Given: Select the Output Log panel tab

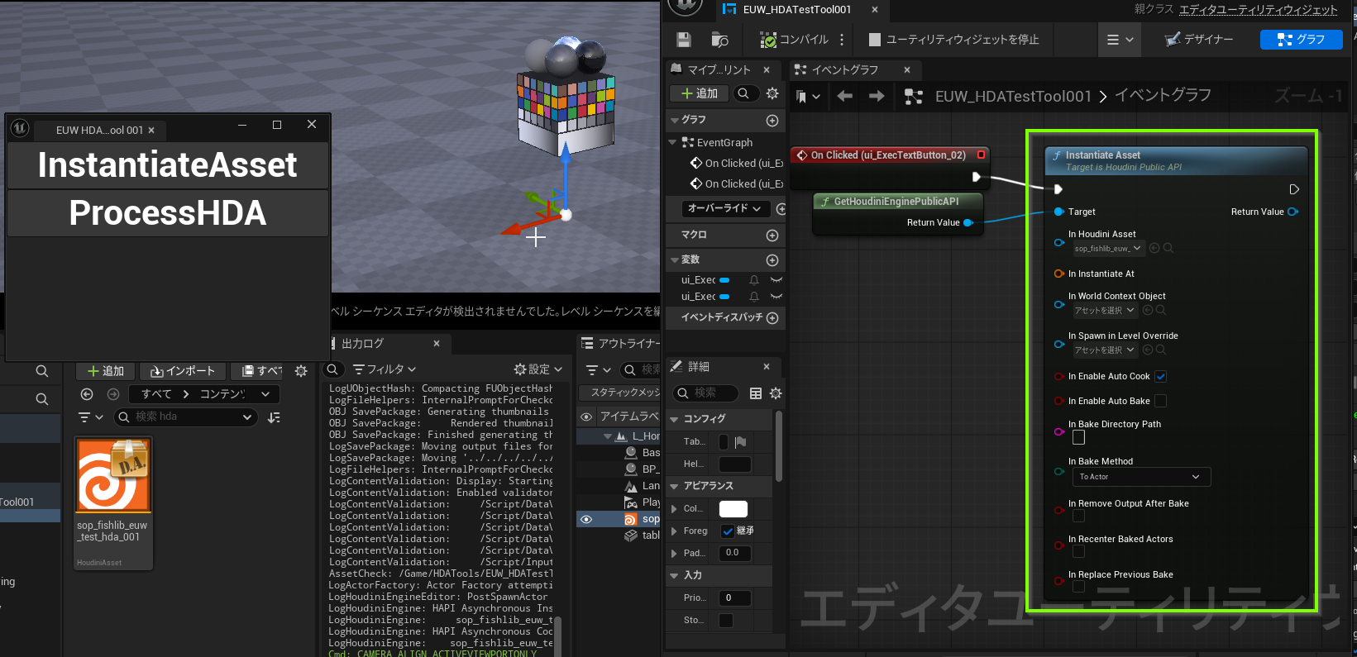Looking at the screenshot, I should point(364,344).
